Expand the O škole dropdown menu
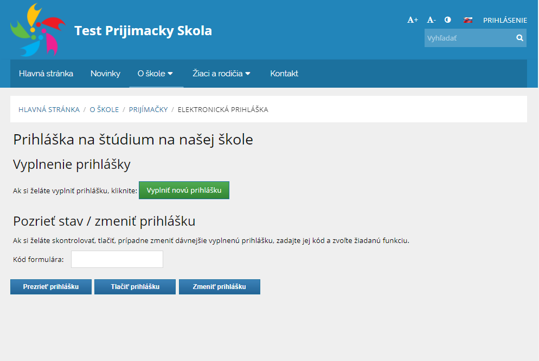The image size is (539, 361). pyautogui.click(x=156, y=74)
